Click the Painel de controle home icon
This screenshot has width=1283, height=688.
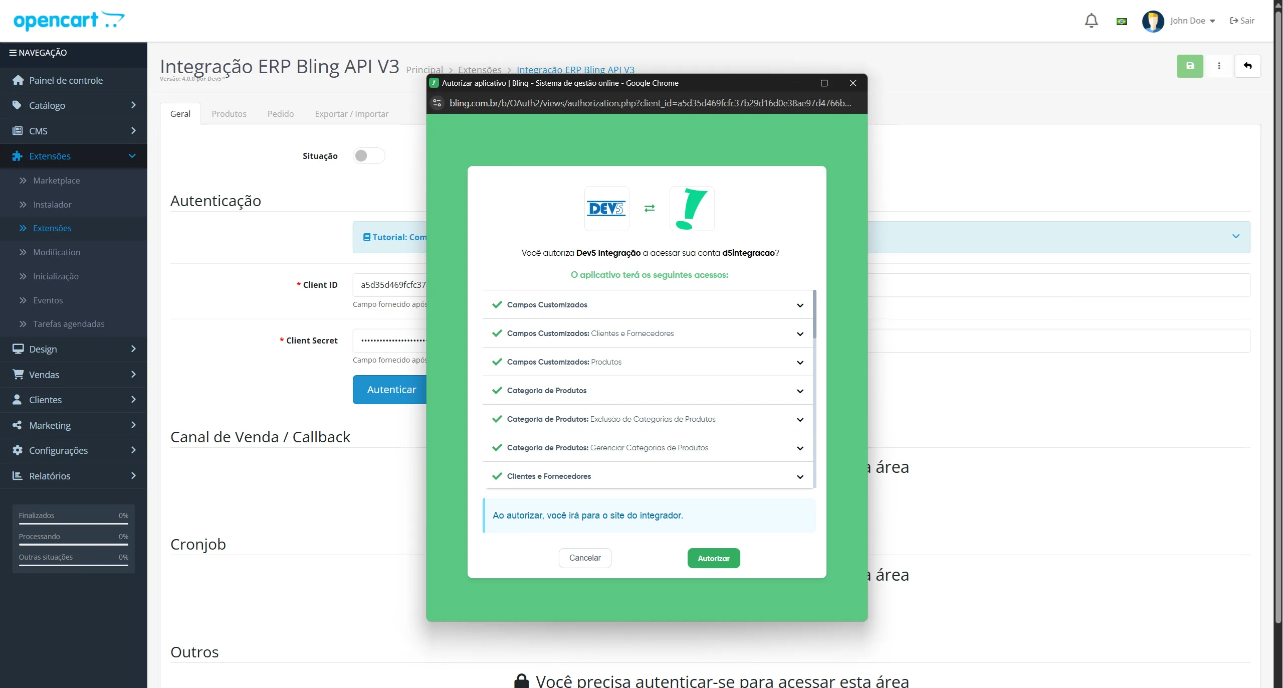click(x=18, y=80)
